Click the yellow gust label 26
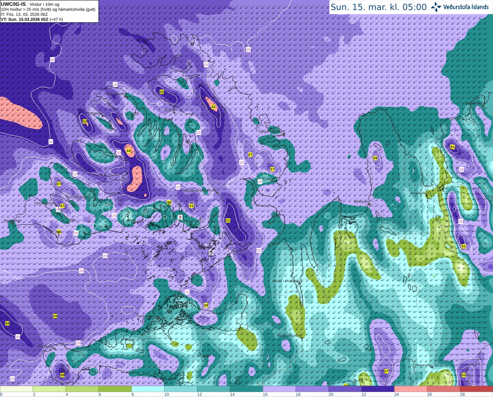 pyautogui.click(x=375, y=158)
